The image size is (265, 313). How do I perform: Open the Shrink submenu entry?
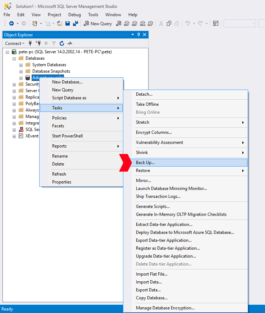[186, 153]
